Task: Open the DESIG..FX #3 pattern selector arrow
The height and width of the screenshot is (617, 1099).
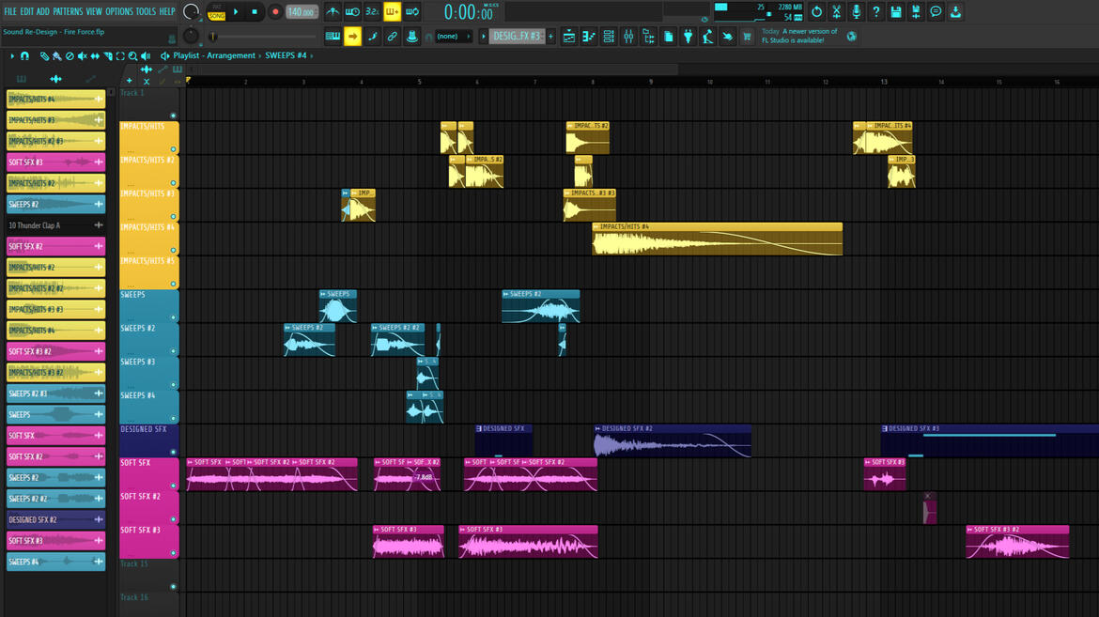Action: tap(484, 36)
